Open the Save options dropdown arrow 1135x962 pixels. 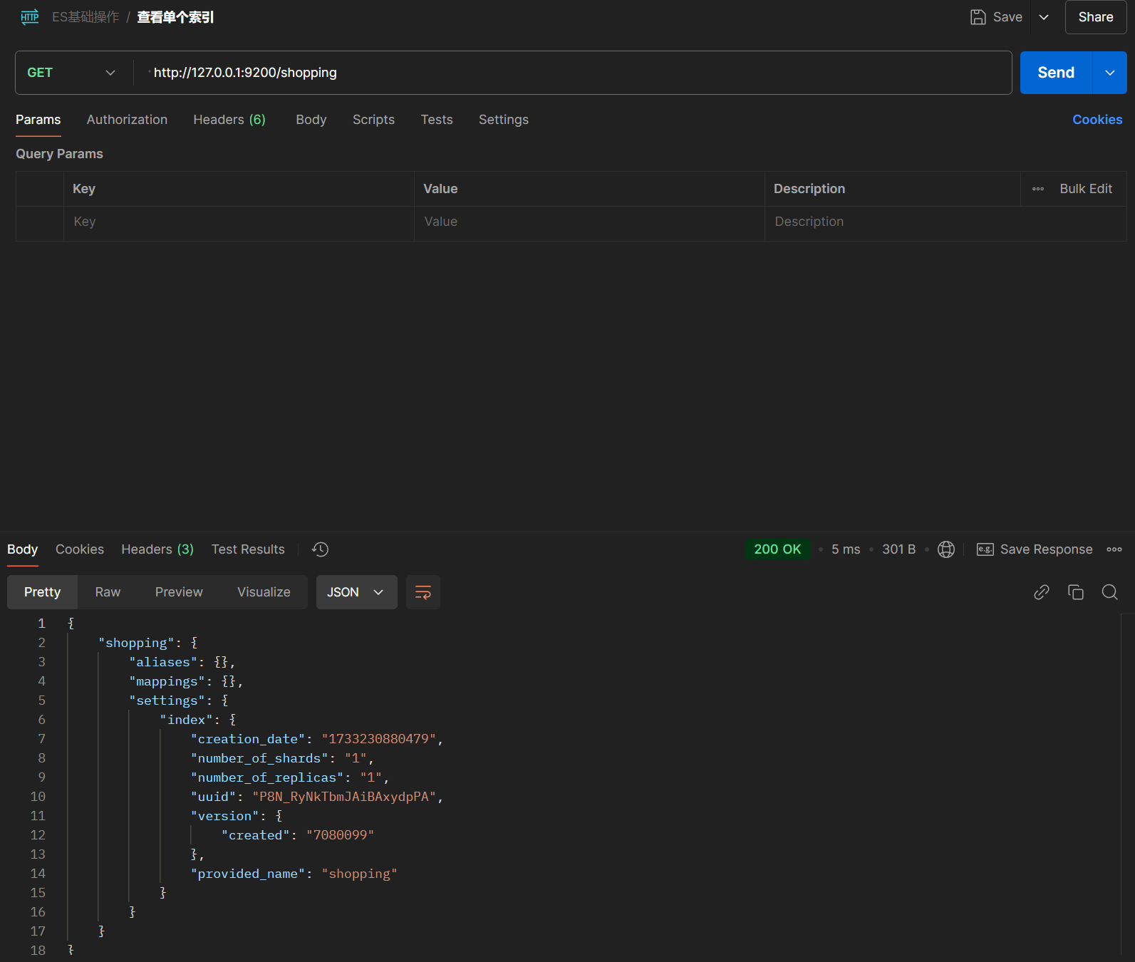(x=1044, y=17)
